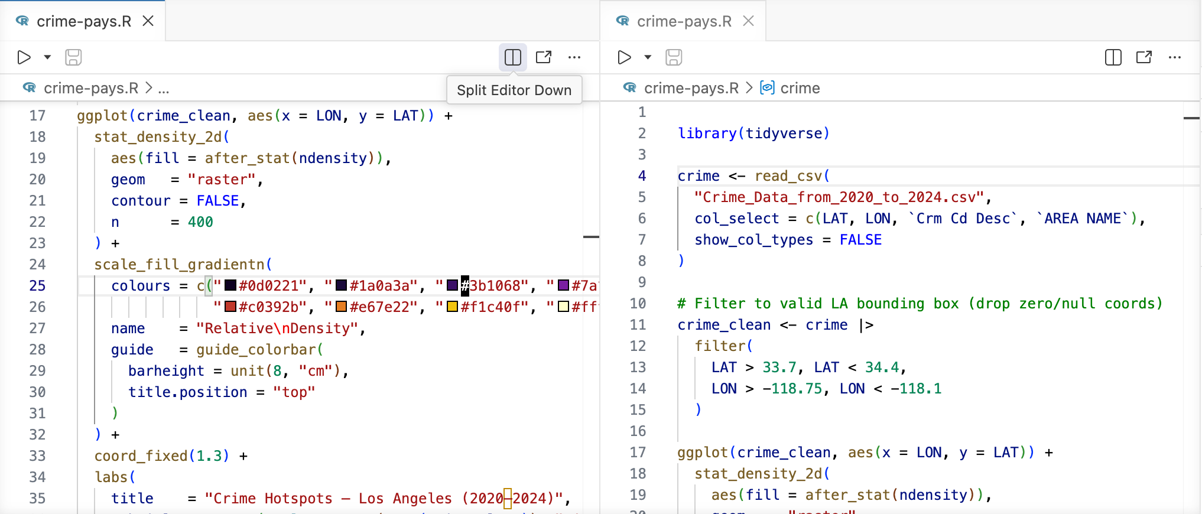This screenshot has height=514, width=1202.
Task: Run the R file in left editor
Action: (24, 57)
